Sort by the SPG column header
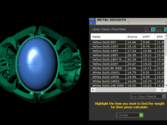167x125 pixels. tap(160, 37)
